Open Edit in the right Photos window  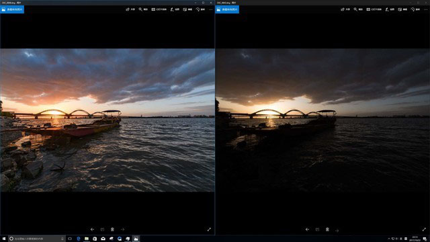point(402,9)
